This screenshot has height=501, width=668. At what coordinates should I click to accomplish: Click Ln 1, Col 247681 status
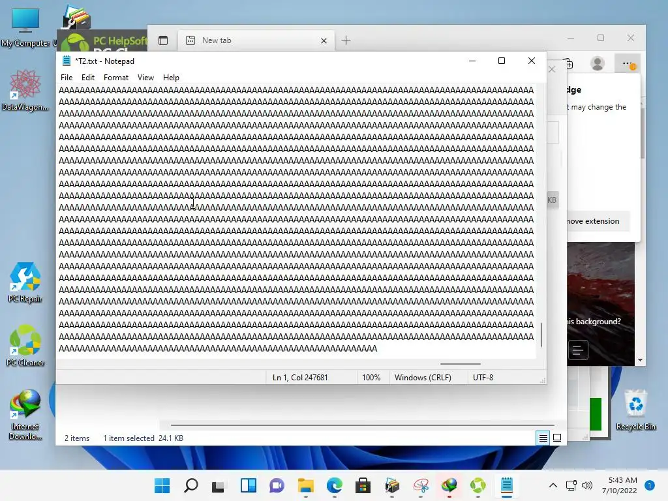coord(300,378)
